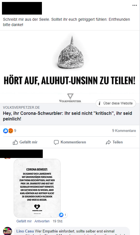Click Antworten under the comment image
This screenshot has width=140, height=235.
[x=42, y=221]
